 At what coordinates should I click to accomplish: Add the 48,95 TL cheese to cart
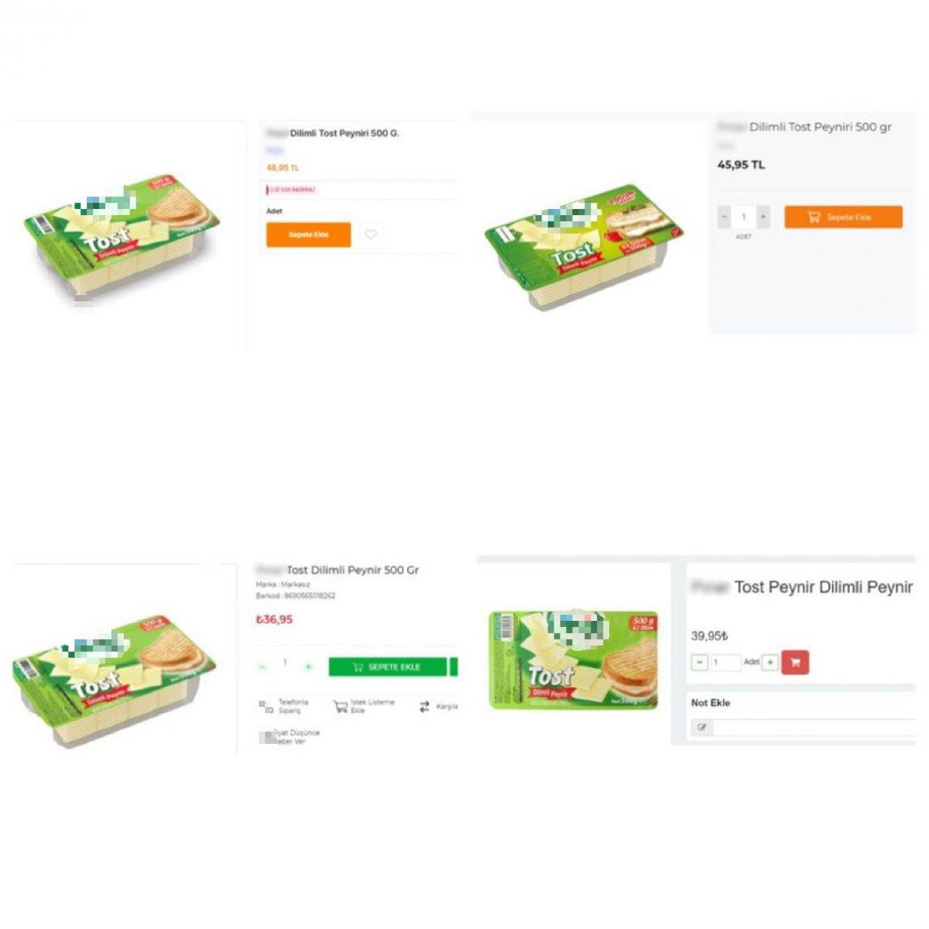pos(308,235)
